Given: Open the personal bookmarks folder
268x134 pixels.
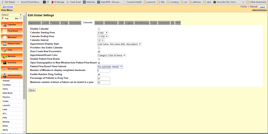Looking at the screenshot, I should pyautogui.click(x=150, y=2).
